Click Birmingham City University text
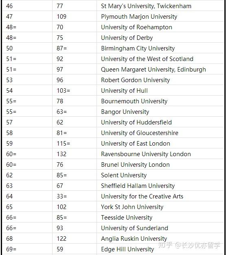 click(x=138, y=48)
